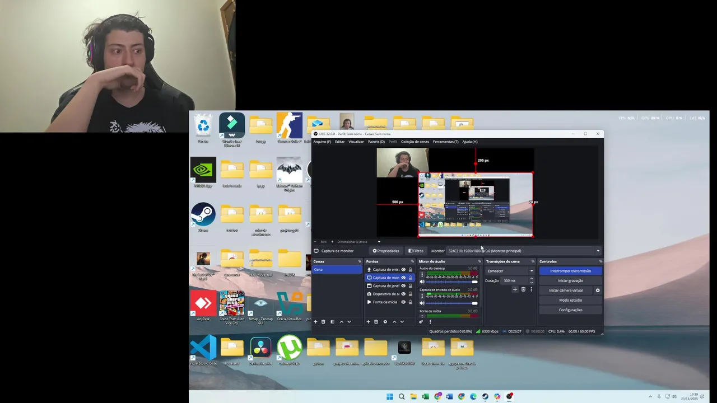Zoom in the preview with the plus icon
This screenshot has height=403, width=717.
tap(332, 242)
